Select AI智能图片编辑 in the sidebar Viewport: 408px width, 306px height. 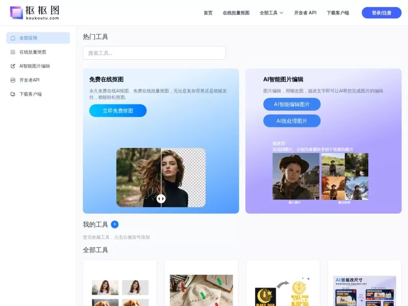point(38,66)
